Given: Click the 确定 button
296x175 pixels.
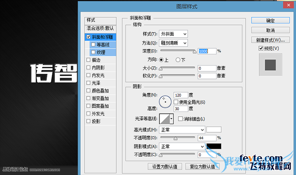Looking at the screenshot, I should pyautogui.click(x=270, y=20).
